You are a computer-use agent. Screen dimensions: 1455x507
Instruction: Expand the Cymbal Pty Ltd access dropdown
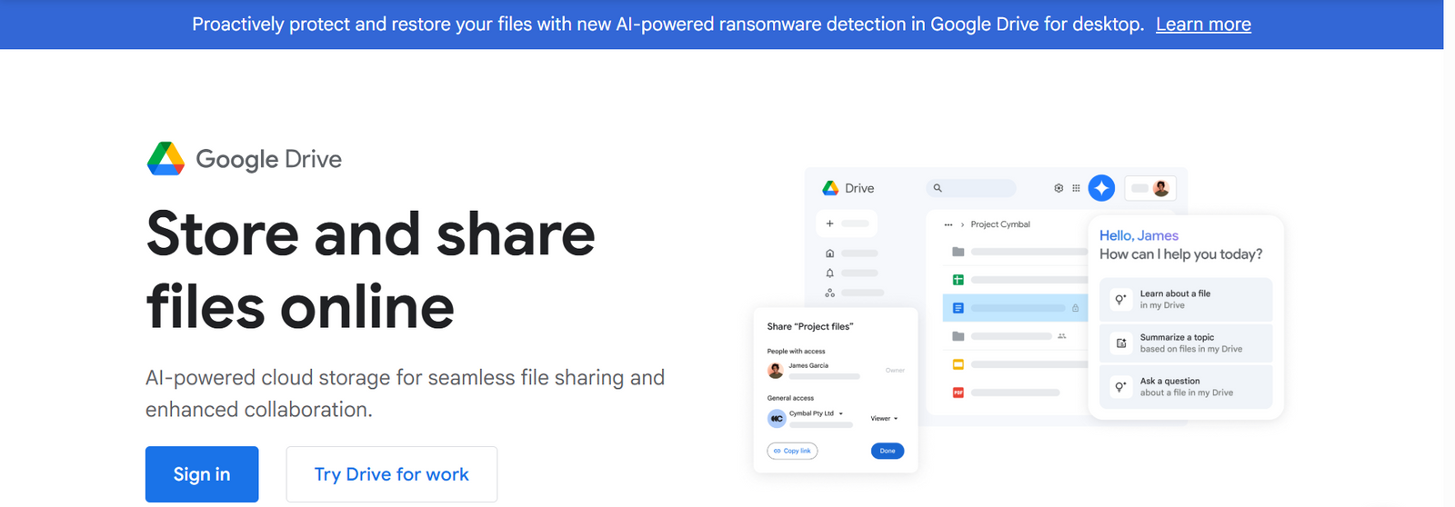coord(841,413)
